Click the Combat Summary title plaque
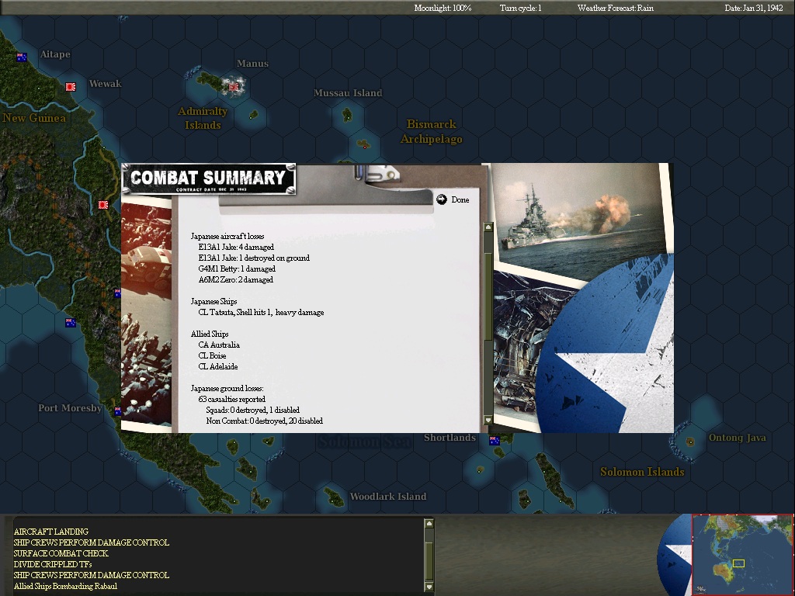 point(208,178)
